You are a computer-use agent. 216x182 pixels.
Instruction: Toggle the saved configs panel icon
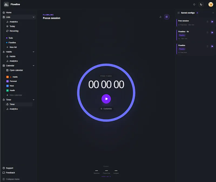tap(167, 17)
